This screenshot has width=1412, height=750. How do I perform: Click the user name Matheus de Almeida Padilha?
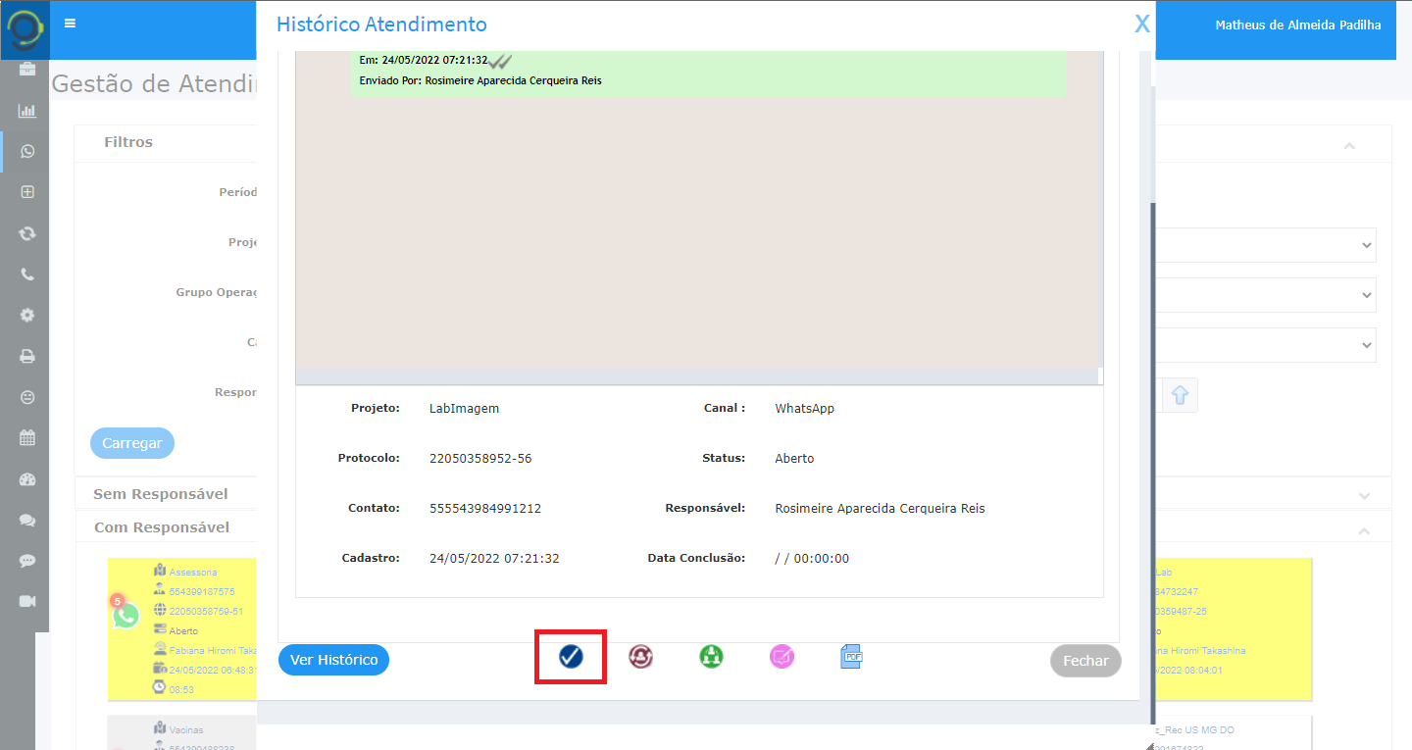pyautogui.click(x=1298, y=25)
